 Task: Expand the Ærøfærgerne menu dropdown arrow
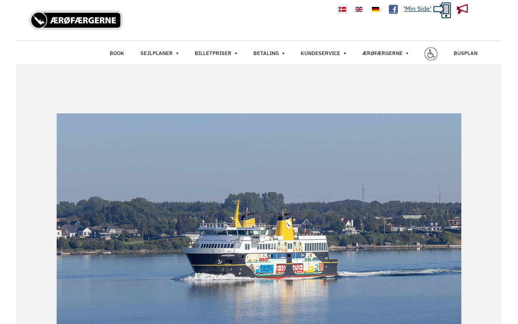click(x=407, y=53)
